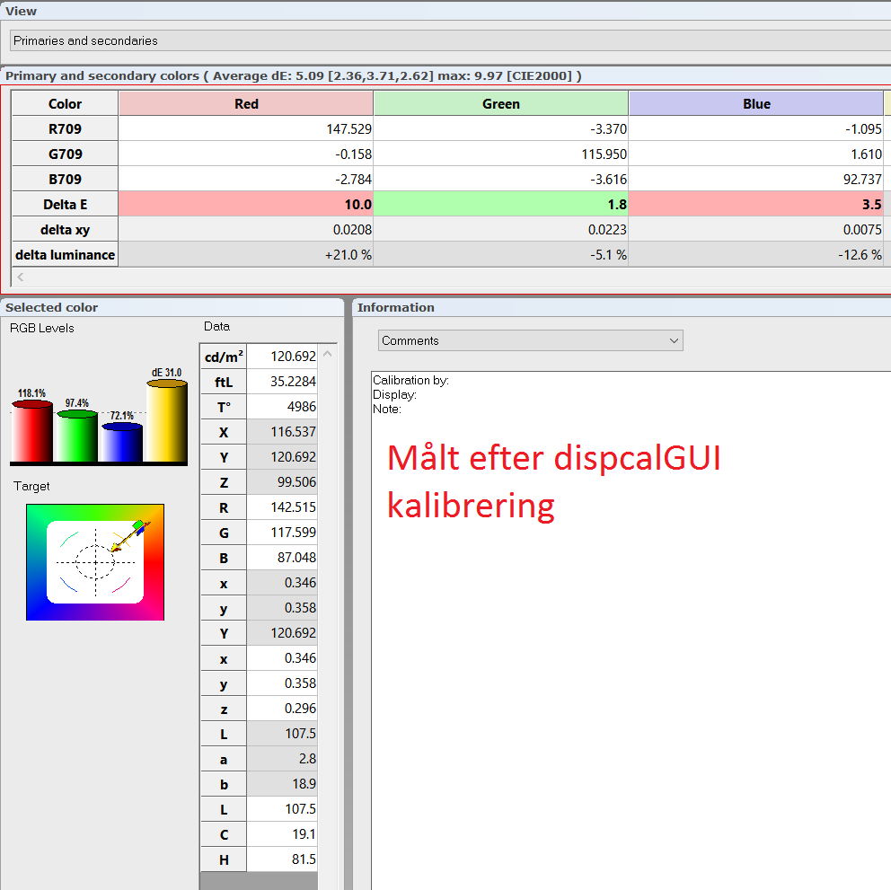Select the red bar in RGB Levels chart

32,431
